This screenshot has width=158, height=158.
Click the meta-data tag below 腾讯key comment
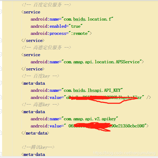tap(33, 155)
